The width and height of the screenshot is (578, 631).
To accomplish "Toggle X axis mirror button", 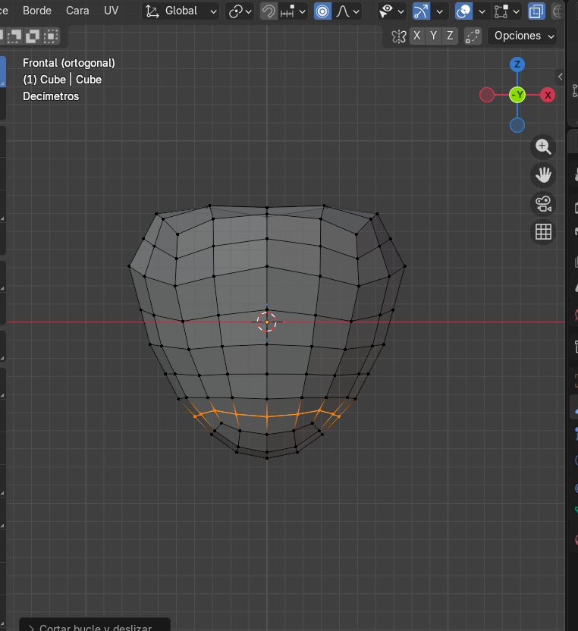I will (x=417, y=36).
